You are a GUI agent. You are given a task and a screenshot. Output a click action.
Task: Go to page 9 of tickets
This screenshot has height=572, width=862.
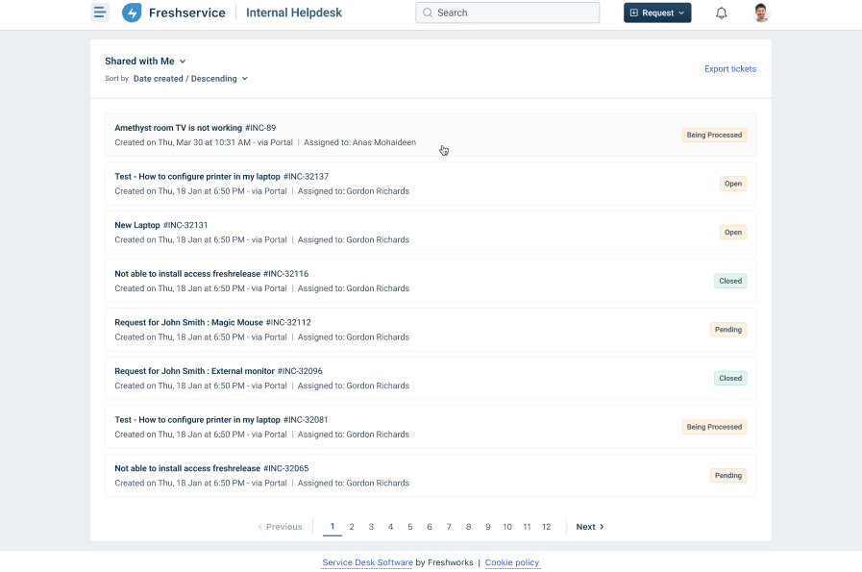(x=487, y=527)
